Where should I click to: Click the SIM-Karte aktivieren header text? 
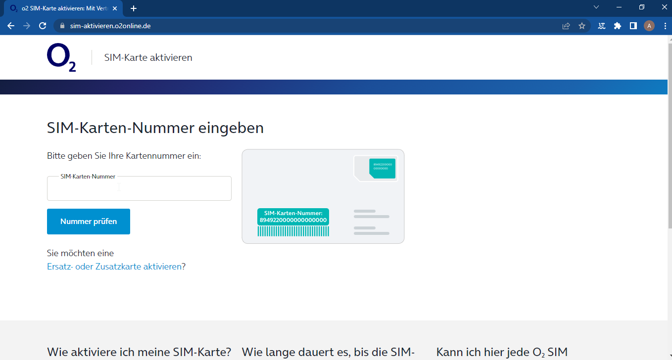[x=148, y=58]
